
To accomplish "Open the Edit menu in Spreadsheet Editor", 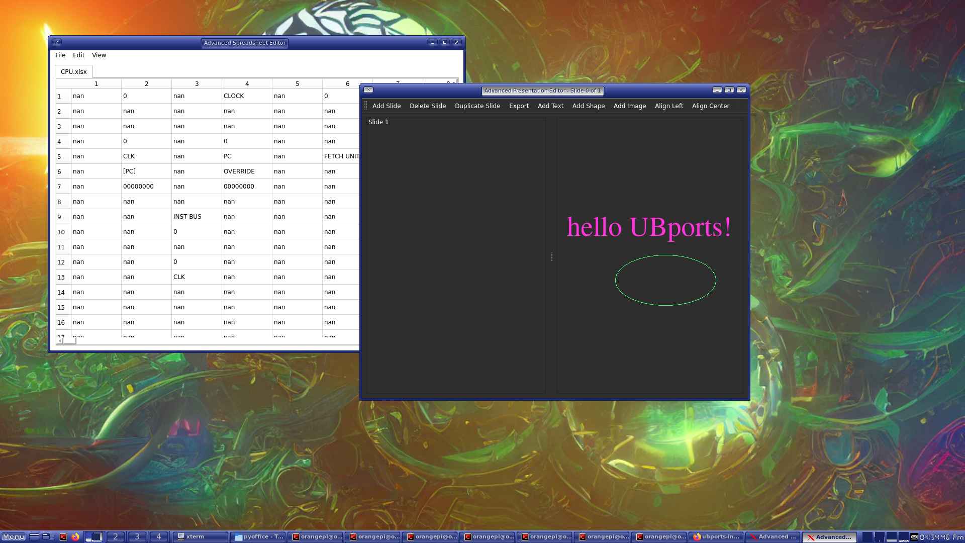I will 78,55.
